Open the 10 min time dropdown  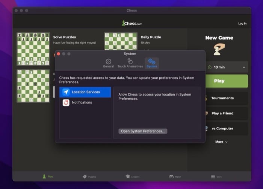[x=227, y=67]
